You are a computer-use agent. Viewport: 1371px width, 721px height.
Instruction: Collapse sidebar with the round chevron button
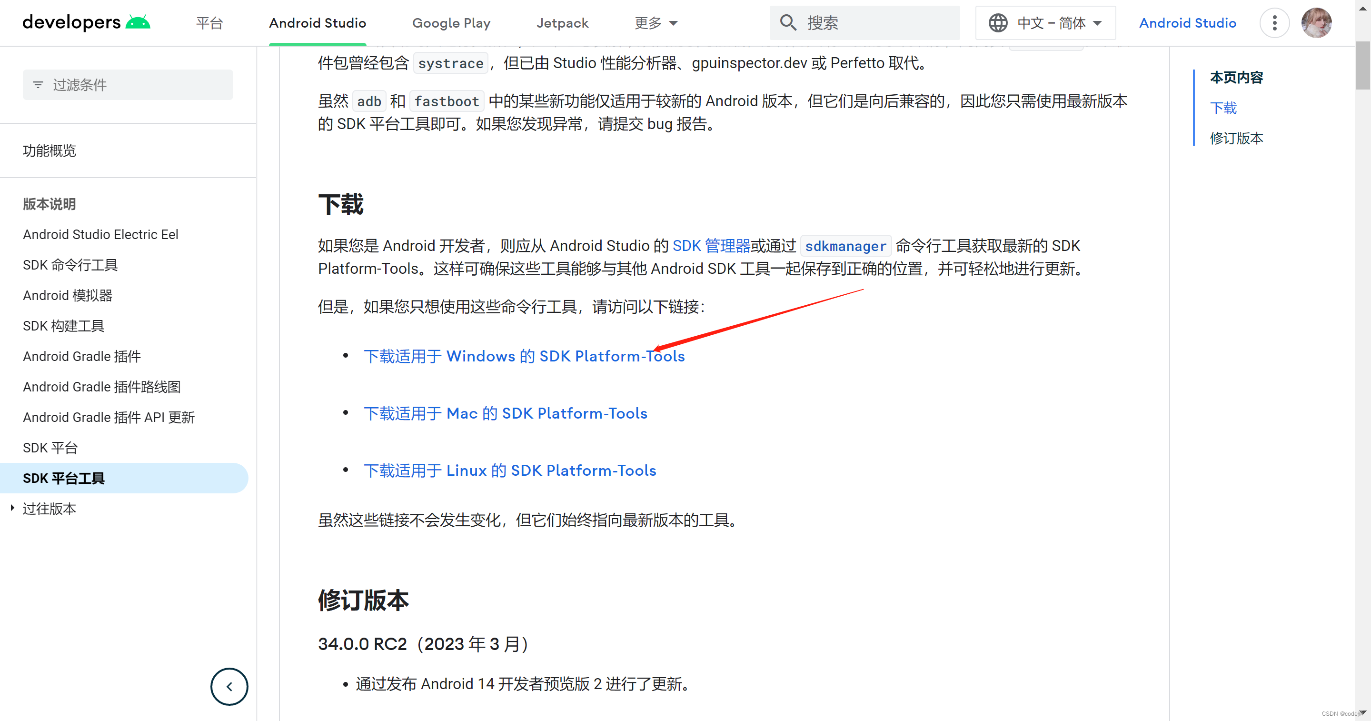[229, 686]
